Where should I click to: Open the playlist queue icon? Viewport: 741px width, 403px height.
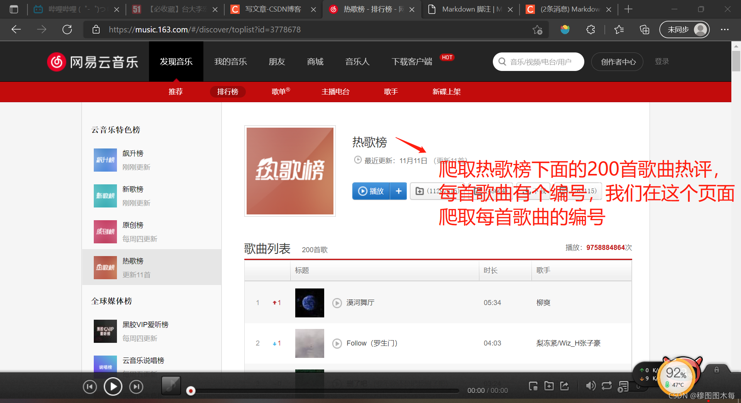click(x=623, y=386)
